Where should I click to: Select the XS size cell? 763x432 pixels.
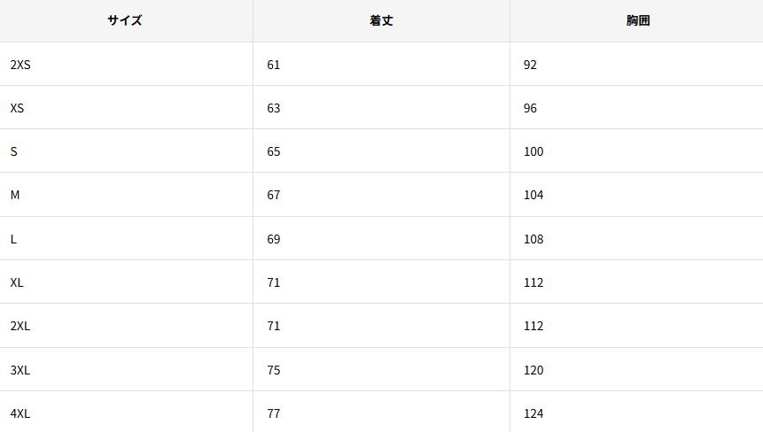click(17, 108)
